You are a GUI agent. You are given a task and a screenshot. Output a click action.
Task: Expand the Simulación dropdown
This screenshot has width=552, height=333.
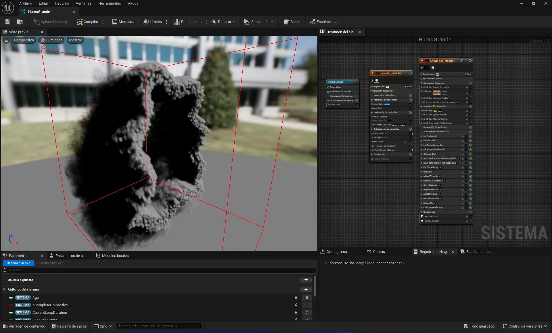click(259, 22)
